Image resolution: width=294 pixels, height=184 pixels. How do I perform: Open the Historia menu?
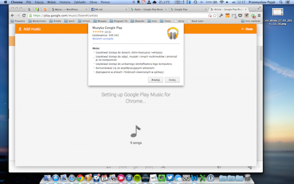[65, 2]
